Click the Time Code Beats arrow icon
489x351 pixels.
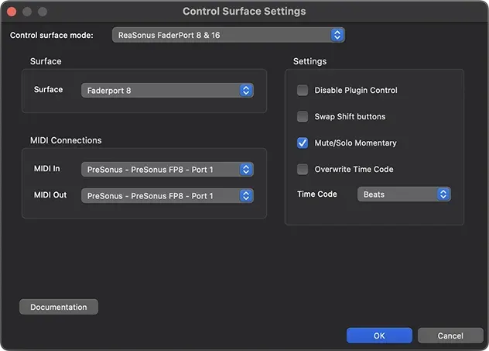pyautogui.click(x=443, y=194)
